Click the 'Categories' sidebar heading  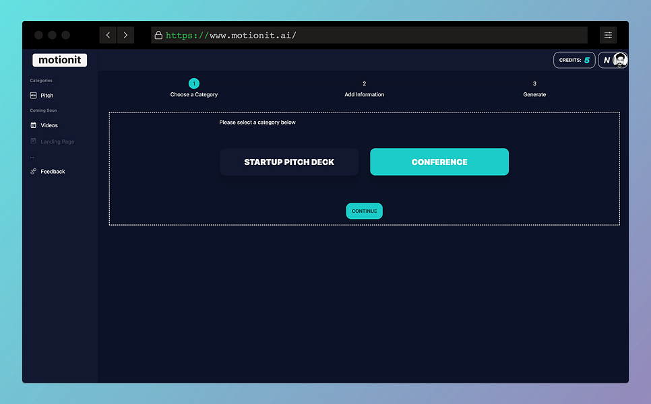(x=41, y=81)
